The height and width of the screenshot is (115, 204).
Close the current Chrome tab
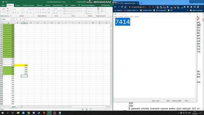(x=137, y=3)
